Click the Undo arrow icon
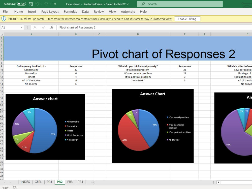 tap(37, 4)
